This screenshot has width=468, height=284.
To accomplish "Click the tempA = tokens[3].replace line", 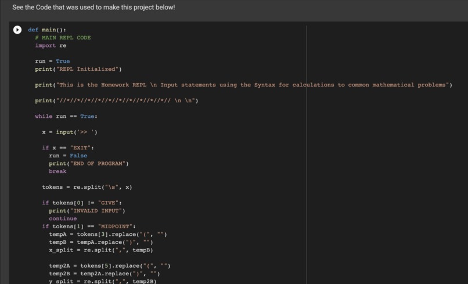I will (x=108, y=234).
